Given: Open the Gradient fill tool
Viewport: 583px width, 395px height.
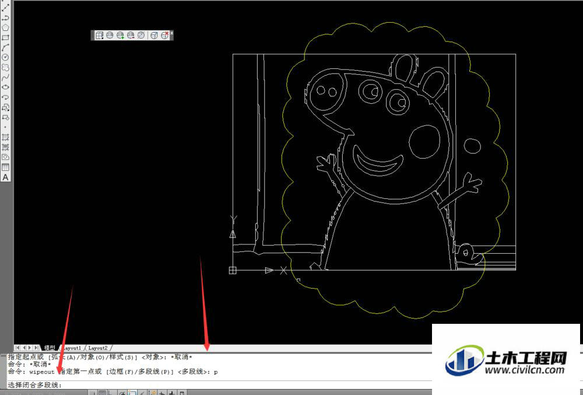Looking at the screenshot, I should (x=5, y=147).
